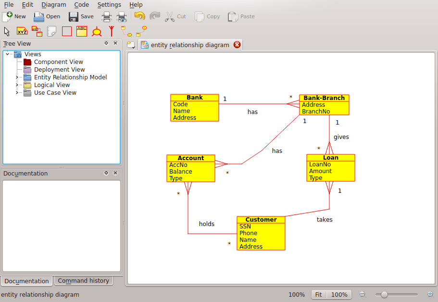The height and width of the screenshot is (302, 438).
Task: Select first curved relationship connector tool
Action: click(126, 31)
